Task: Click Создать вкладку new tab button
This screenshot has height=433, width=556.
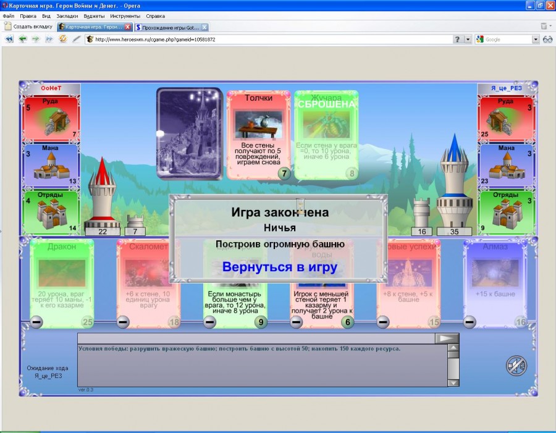Action: click(x=28, y=27)
